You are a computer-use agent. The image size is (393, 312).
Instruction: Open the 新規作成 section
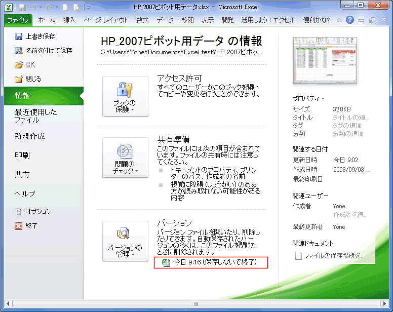point(29,136)
